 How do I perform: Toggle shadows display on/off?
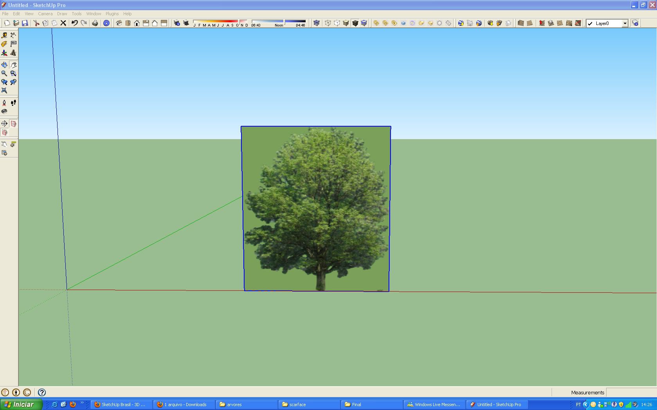(x=186, y=23)
